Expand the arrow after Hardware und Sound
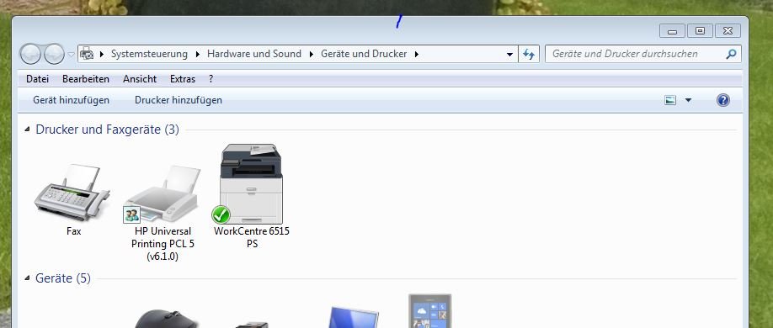The height and width of the screenshot is (328, 773). (311, 54)
